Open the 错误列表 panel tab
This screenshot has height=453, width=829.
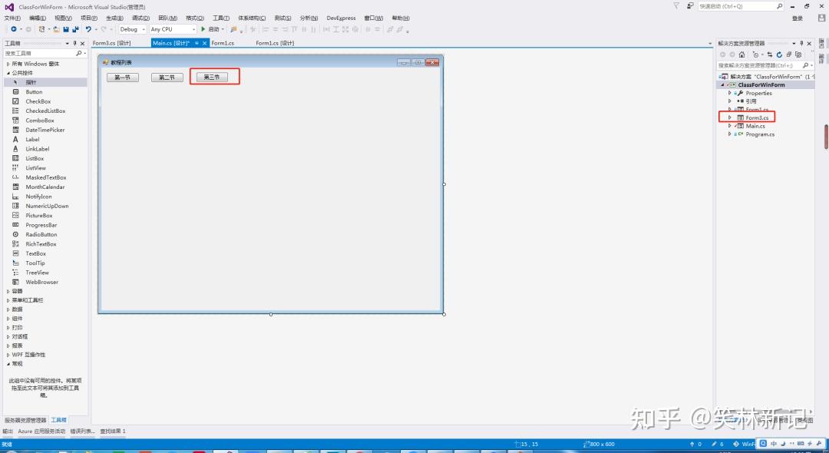click(82, 432)
